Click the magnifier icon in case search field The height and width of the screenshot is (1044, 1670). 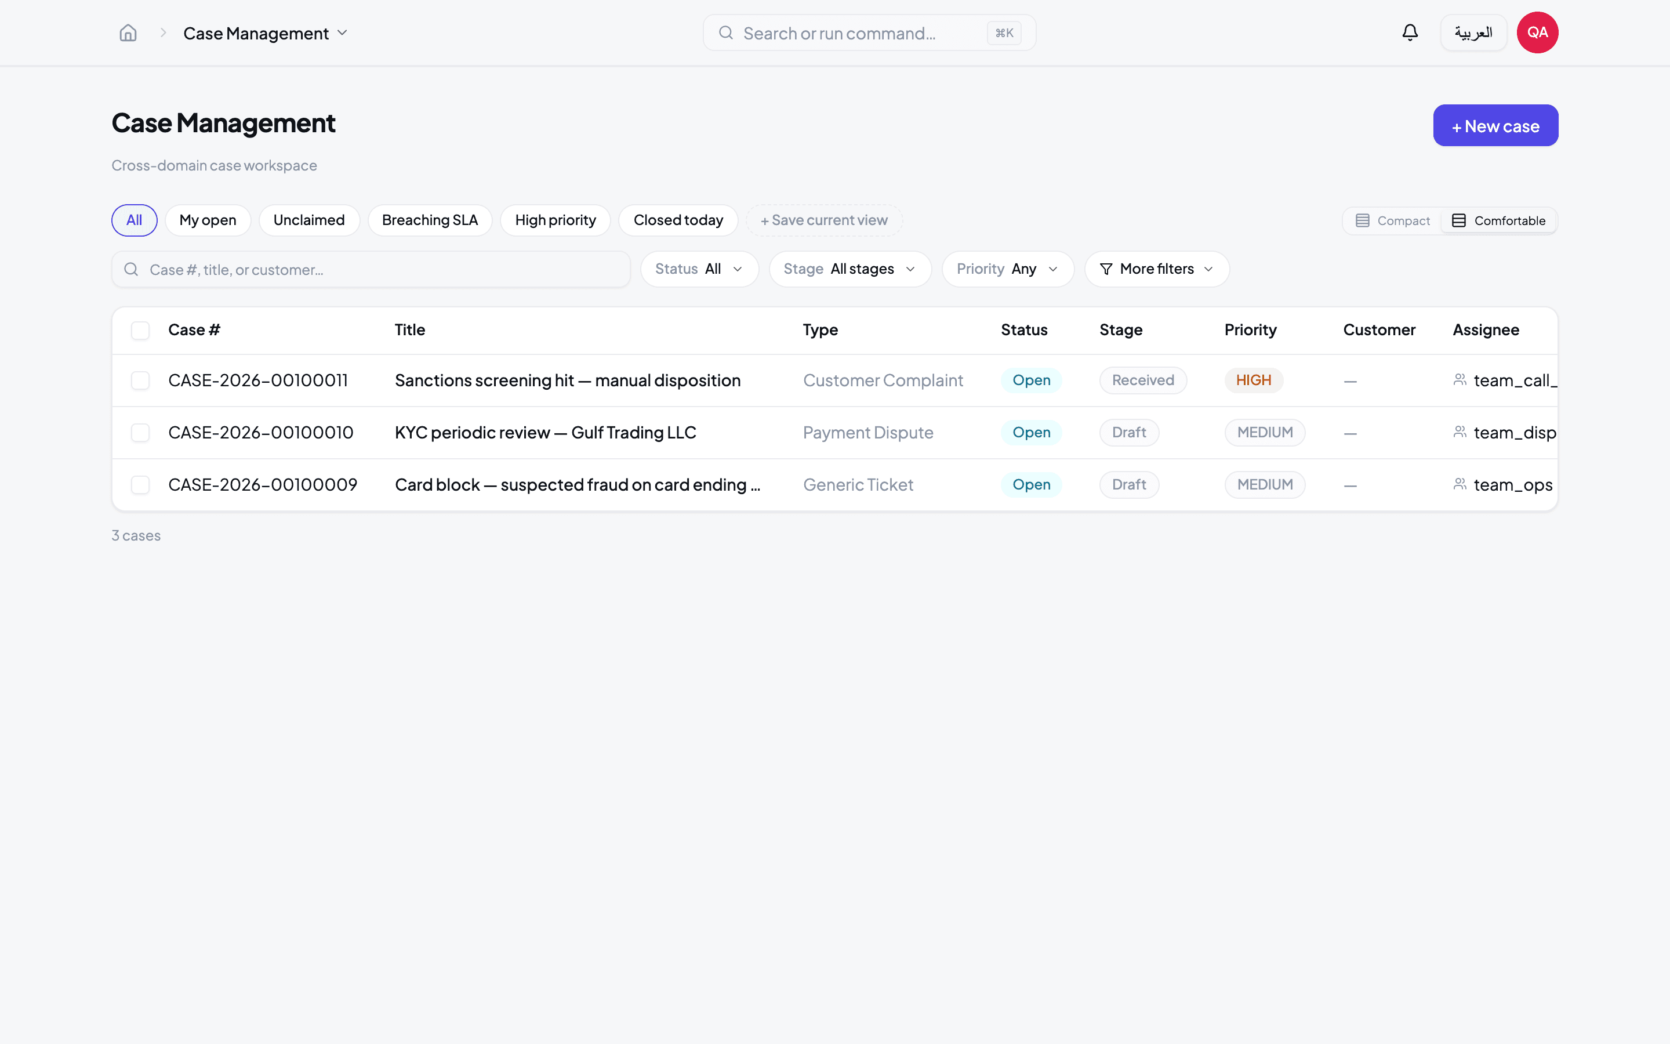(x=131, y=269)
